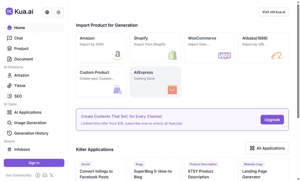Click the Shopify card title
This screenshot has width=300, height=181.
coord(141,38)
